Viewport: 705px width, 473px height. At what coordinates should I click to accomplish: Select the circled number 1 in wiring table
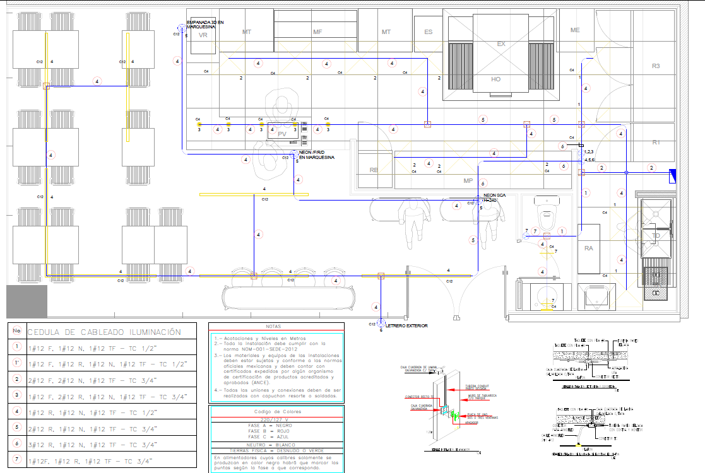pos(17,346)
